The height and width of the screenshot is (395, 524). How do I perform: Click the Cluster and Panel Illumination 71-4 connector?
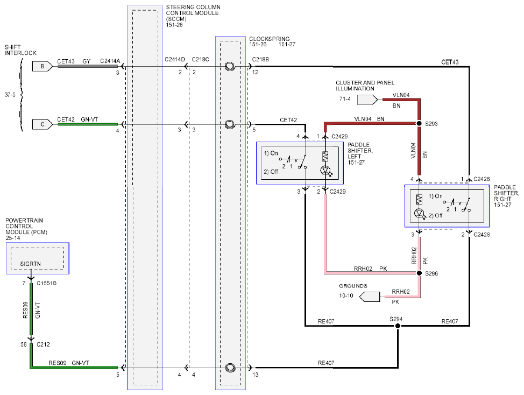[x=367, y=100]
